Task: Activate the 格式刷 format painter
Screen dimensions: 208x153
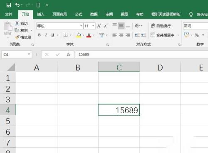Action: [x=23, y=37]
